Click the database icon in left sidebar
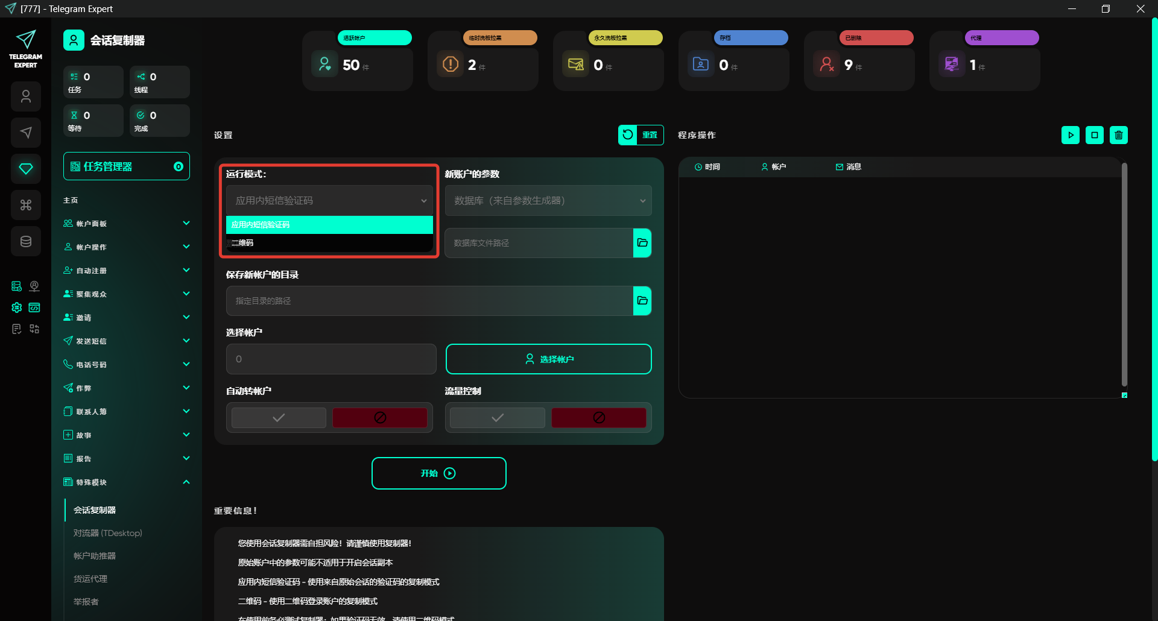Viewport: 1158px width, 621px height. coord(26,242)
